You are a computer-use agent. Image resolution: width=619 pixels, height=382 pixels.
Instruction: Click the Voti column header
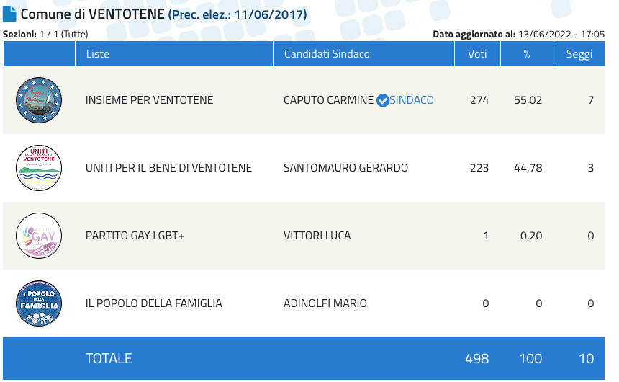tap(477, 54)
